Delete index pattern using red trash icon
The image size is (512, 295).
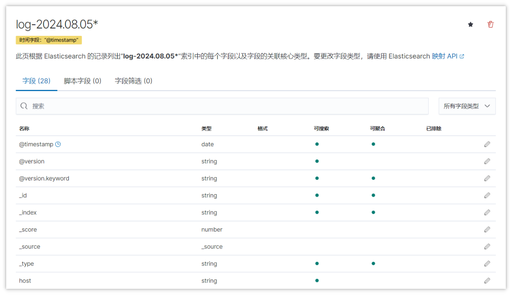click(490, 25)
